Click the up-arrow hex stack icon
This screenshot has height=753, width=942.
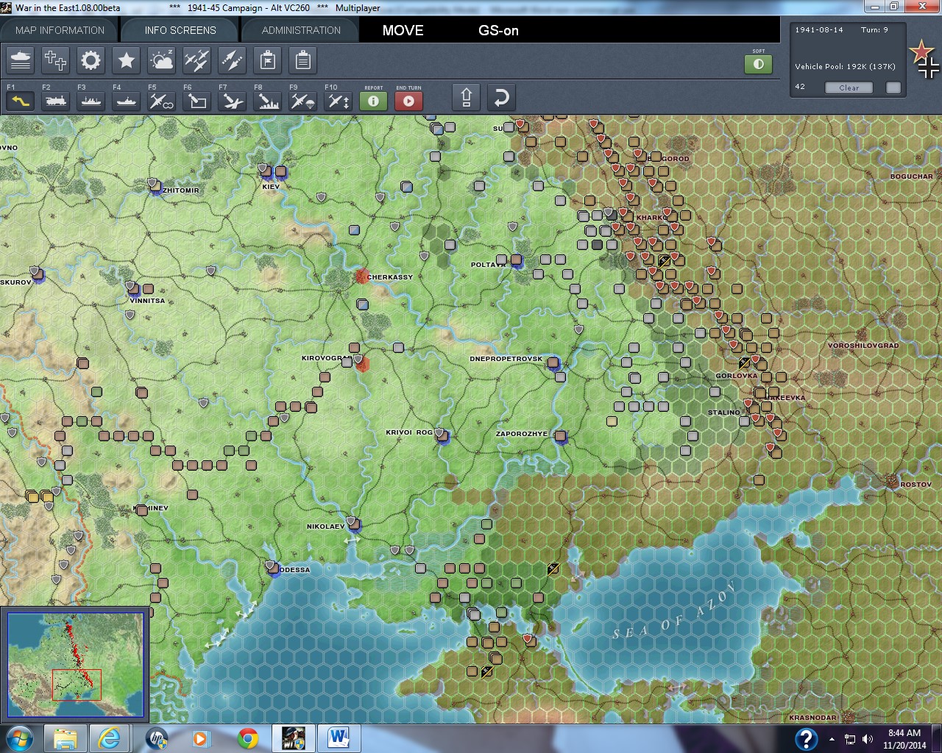[x=467, y=98]
